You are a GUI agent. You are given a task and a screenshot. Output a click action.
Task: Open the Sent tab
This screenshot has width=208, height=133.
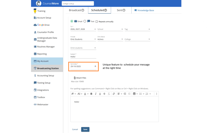tap(121, 10)
